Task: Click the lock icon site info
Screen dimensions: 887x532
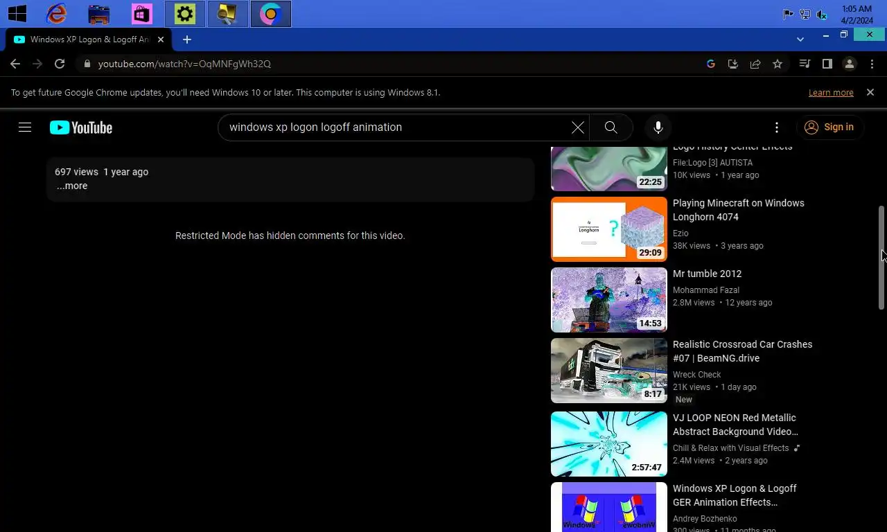Action: [86, 64]
